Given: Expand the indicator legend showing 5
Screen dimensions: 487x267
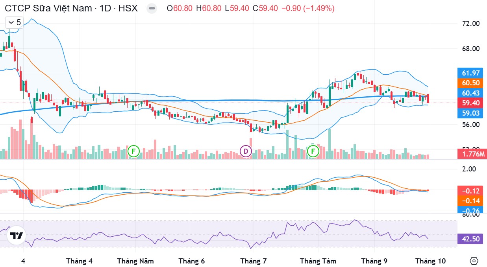Looking at the screenshot, I should pyautogui.click(x=14, y=22).
